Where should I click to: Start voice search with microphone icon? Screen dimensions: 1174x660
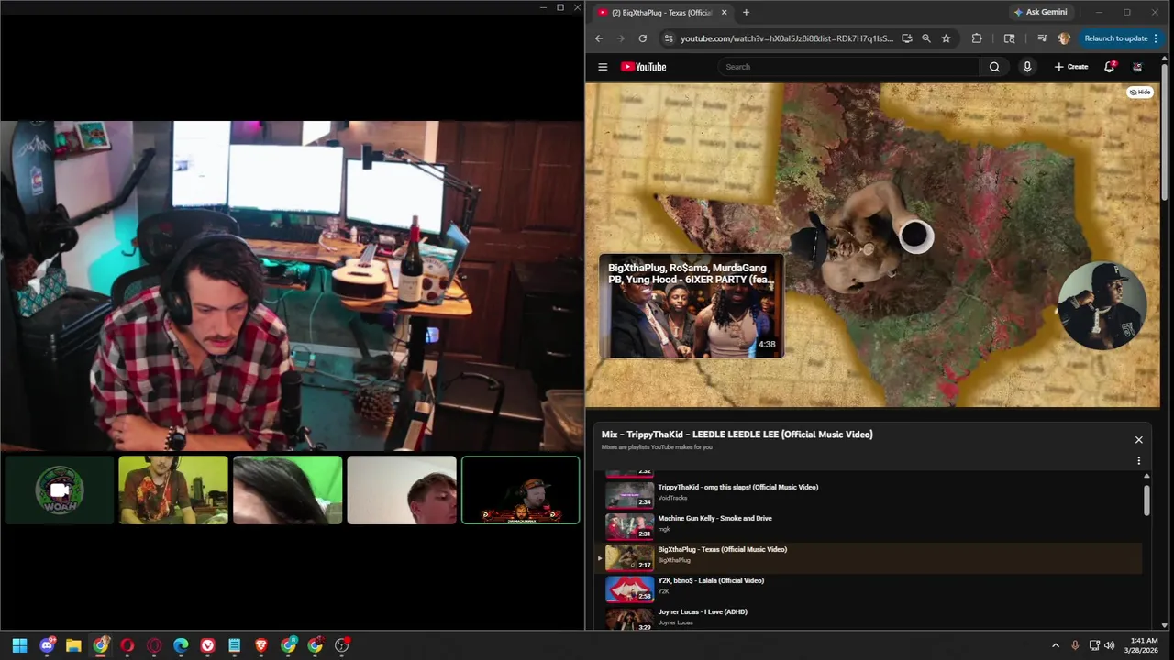[1027, 67]
